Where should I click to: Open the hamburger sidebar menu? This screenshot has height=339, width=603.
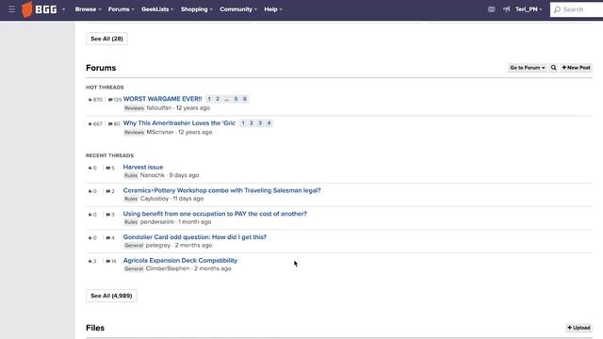12,9
